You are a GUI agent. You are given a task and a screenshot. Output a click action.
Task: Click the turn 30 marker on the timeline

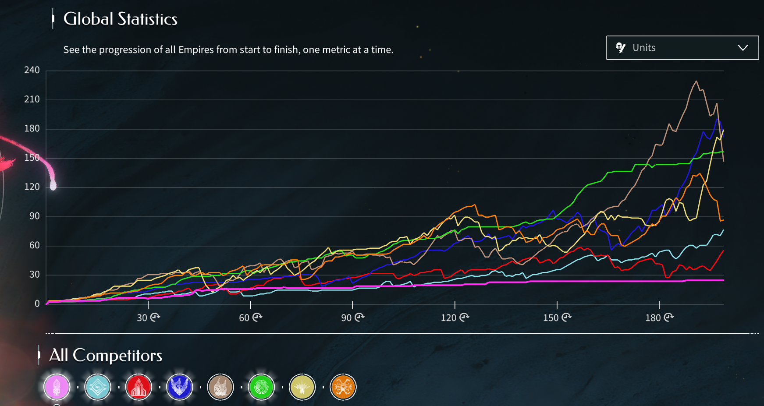pyautogui.click(x=148, y=318)
